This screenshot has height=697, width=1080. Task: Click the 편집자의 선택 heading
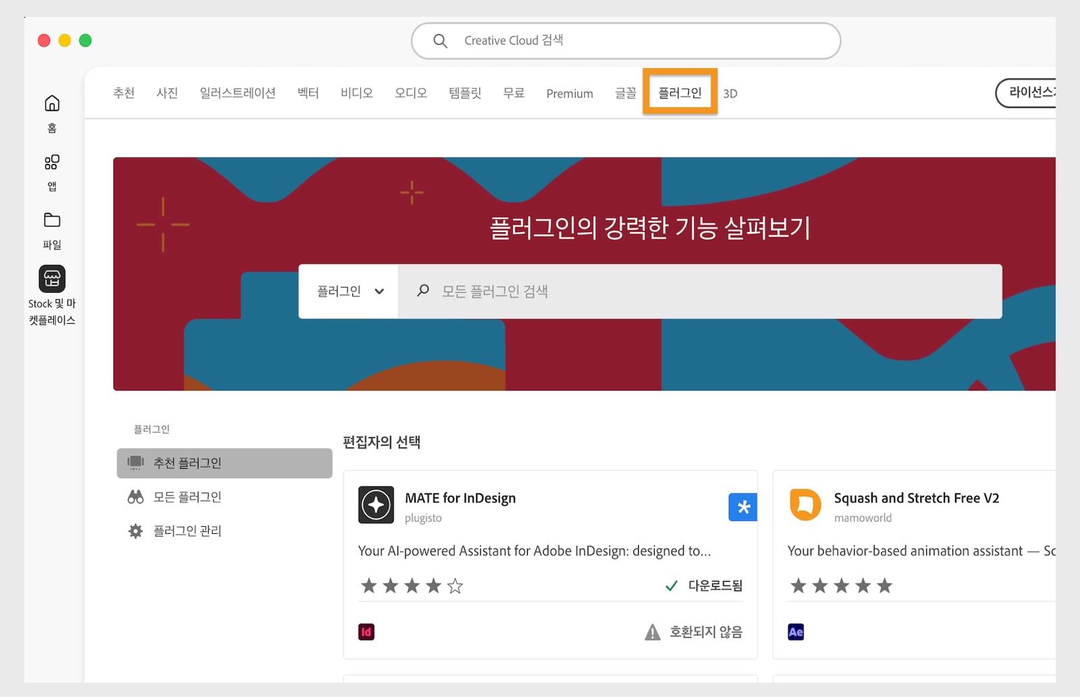tap(381, 442)
